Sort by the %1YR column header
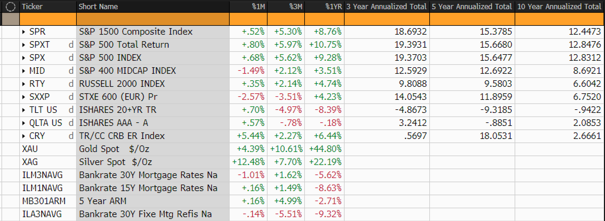Image resolution: width=605 pixels, height=221 pixels. point(324,7)
